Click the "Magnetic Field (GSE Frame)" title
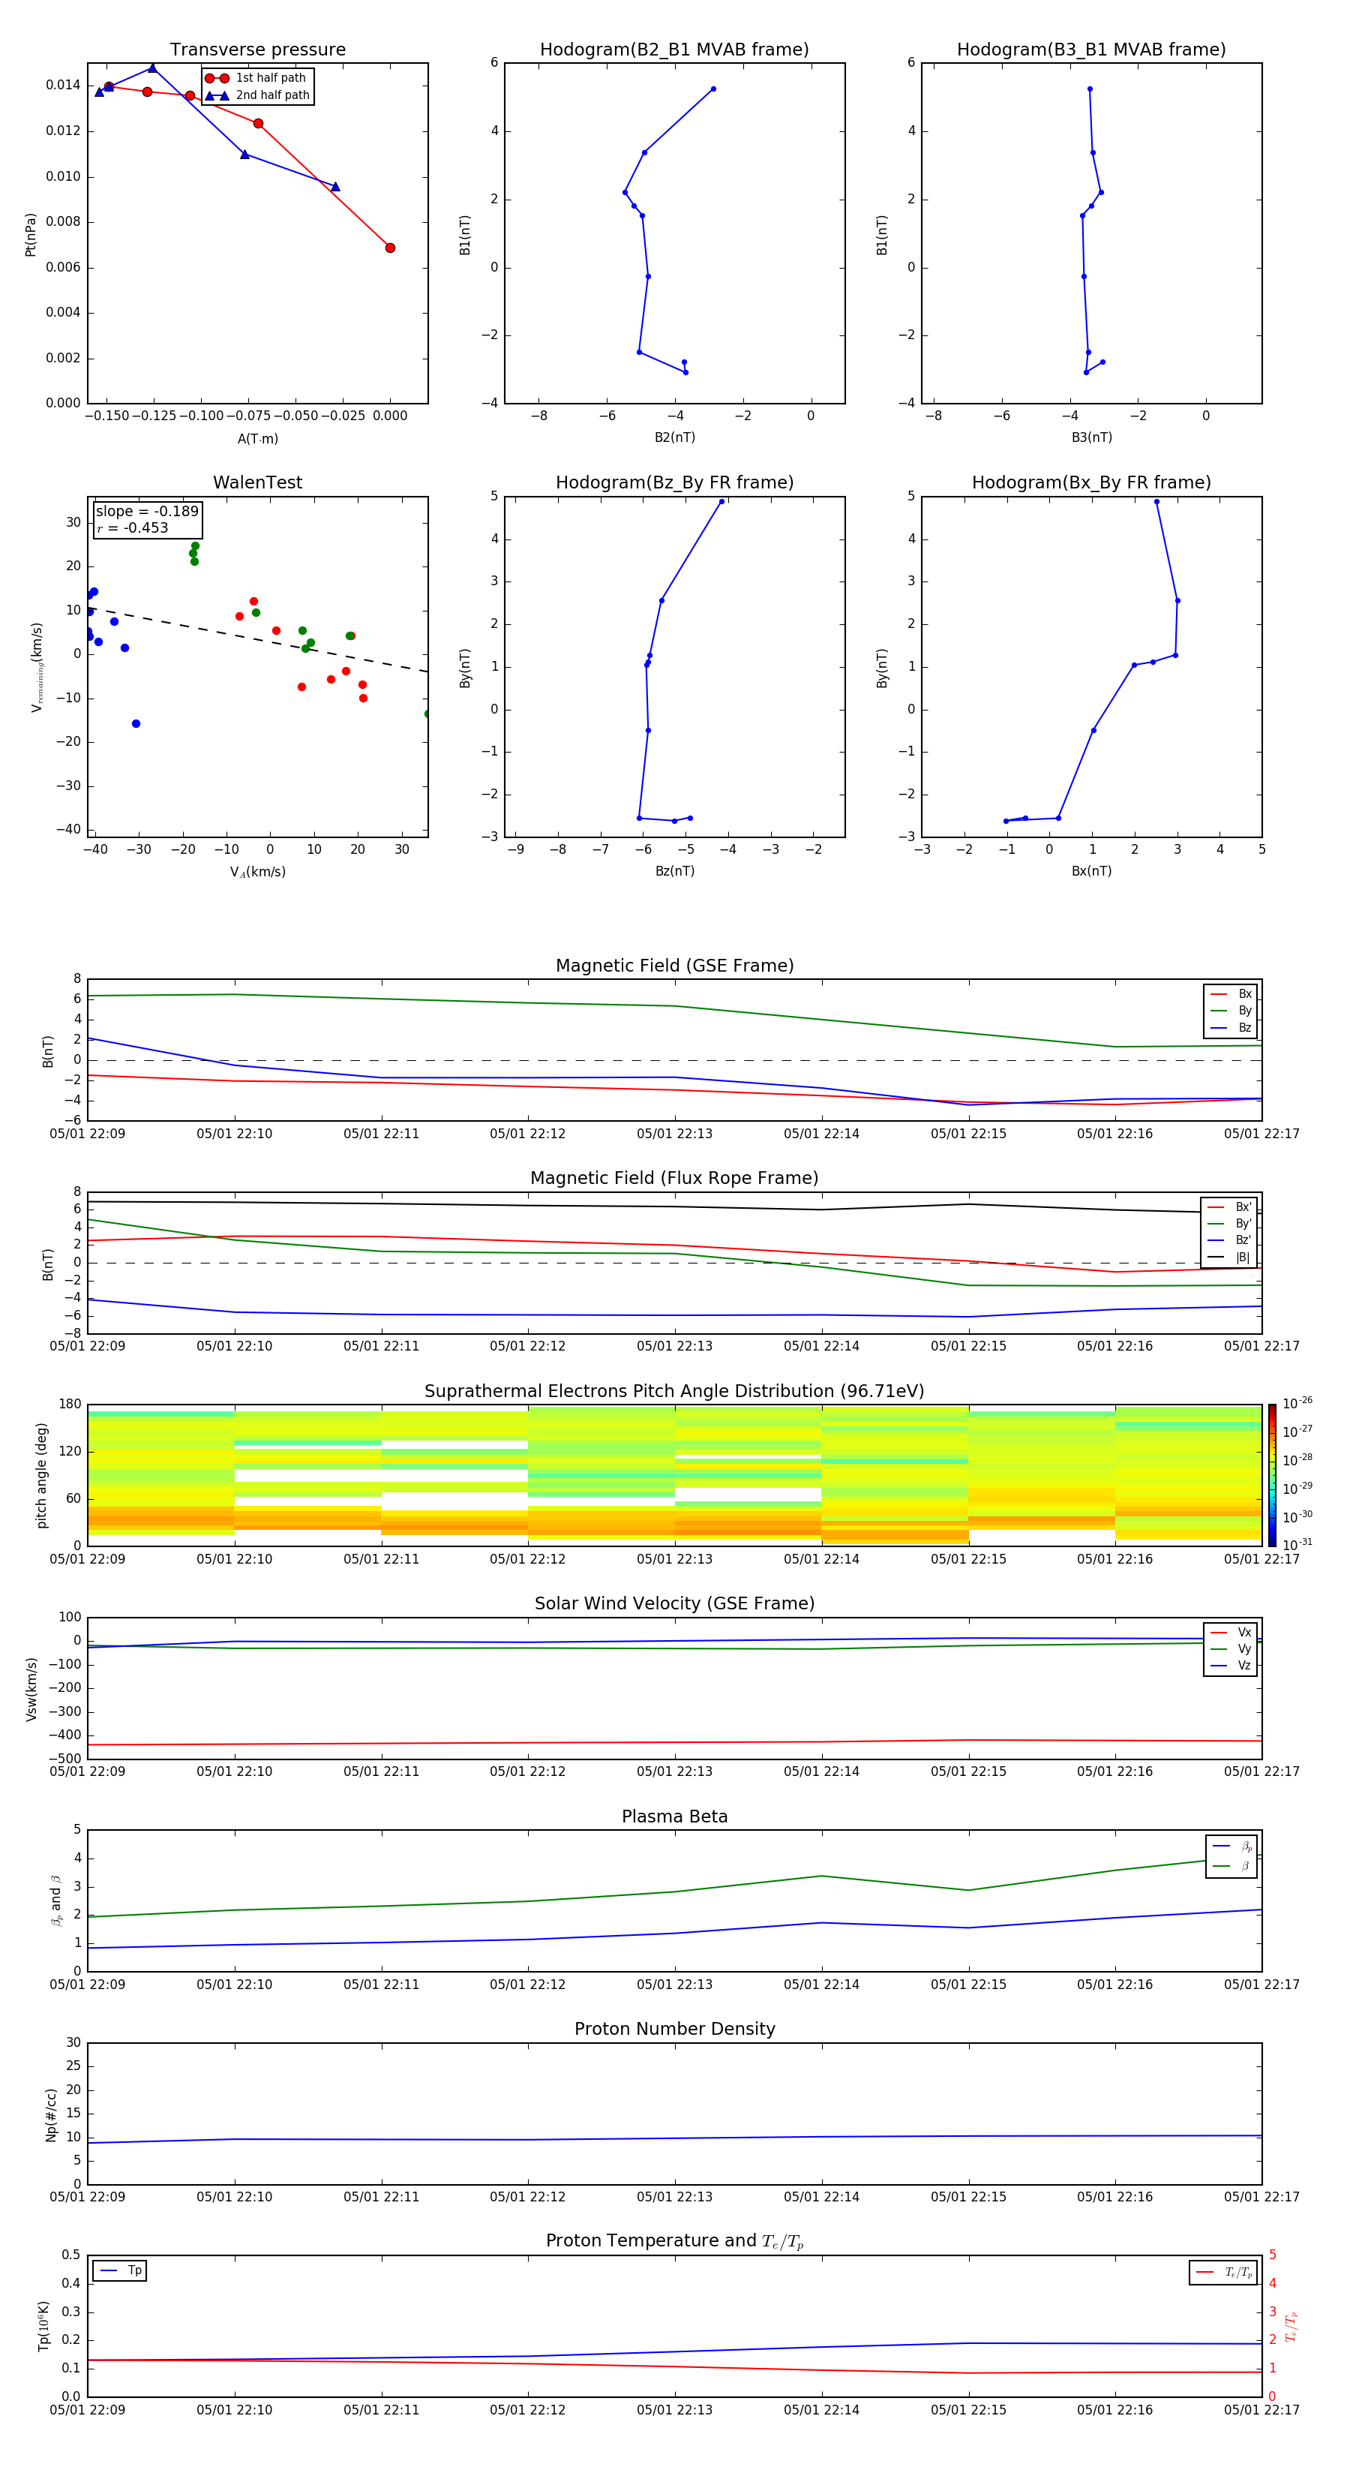Image resolution: width=1350 pixels, height=2476 pixels. (x=674, y=966)
